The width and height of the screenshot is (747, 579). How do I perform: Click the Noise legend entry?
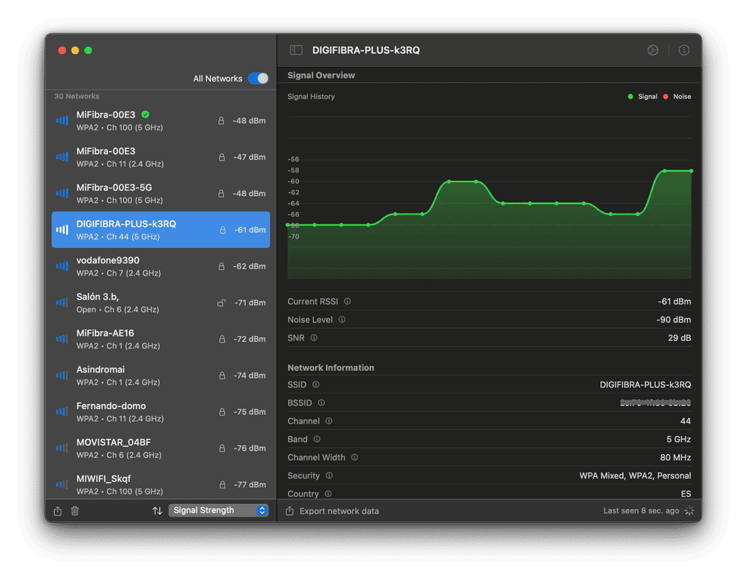677,96
